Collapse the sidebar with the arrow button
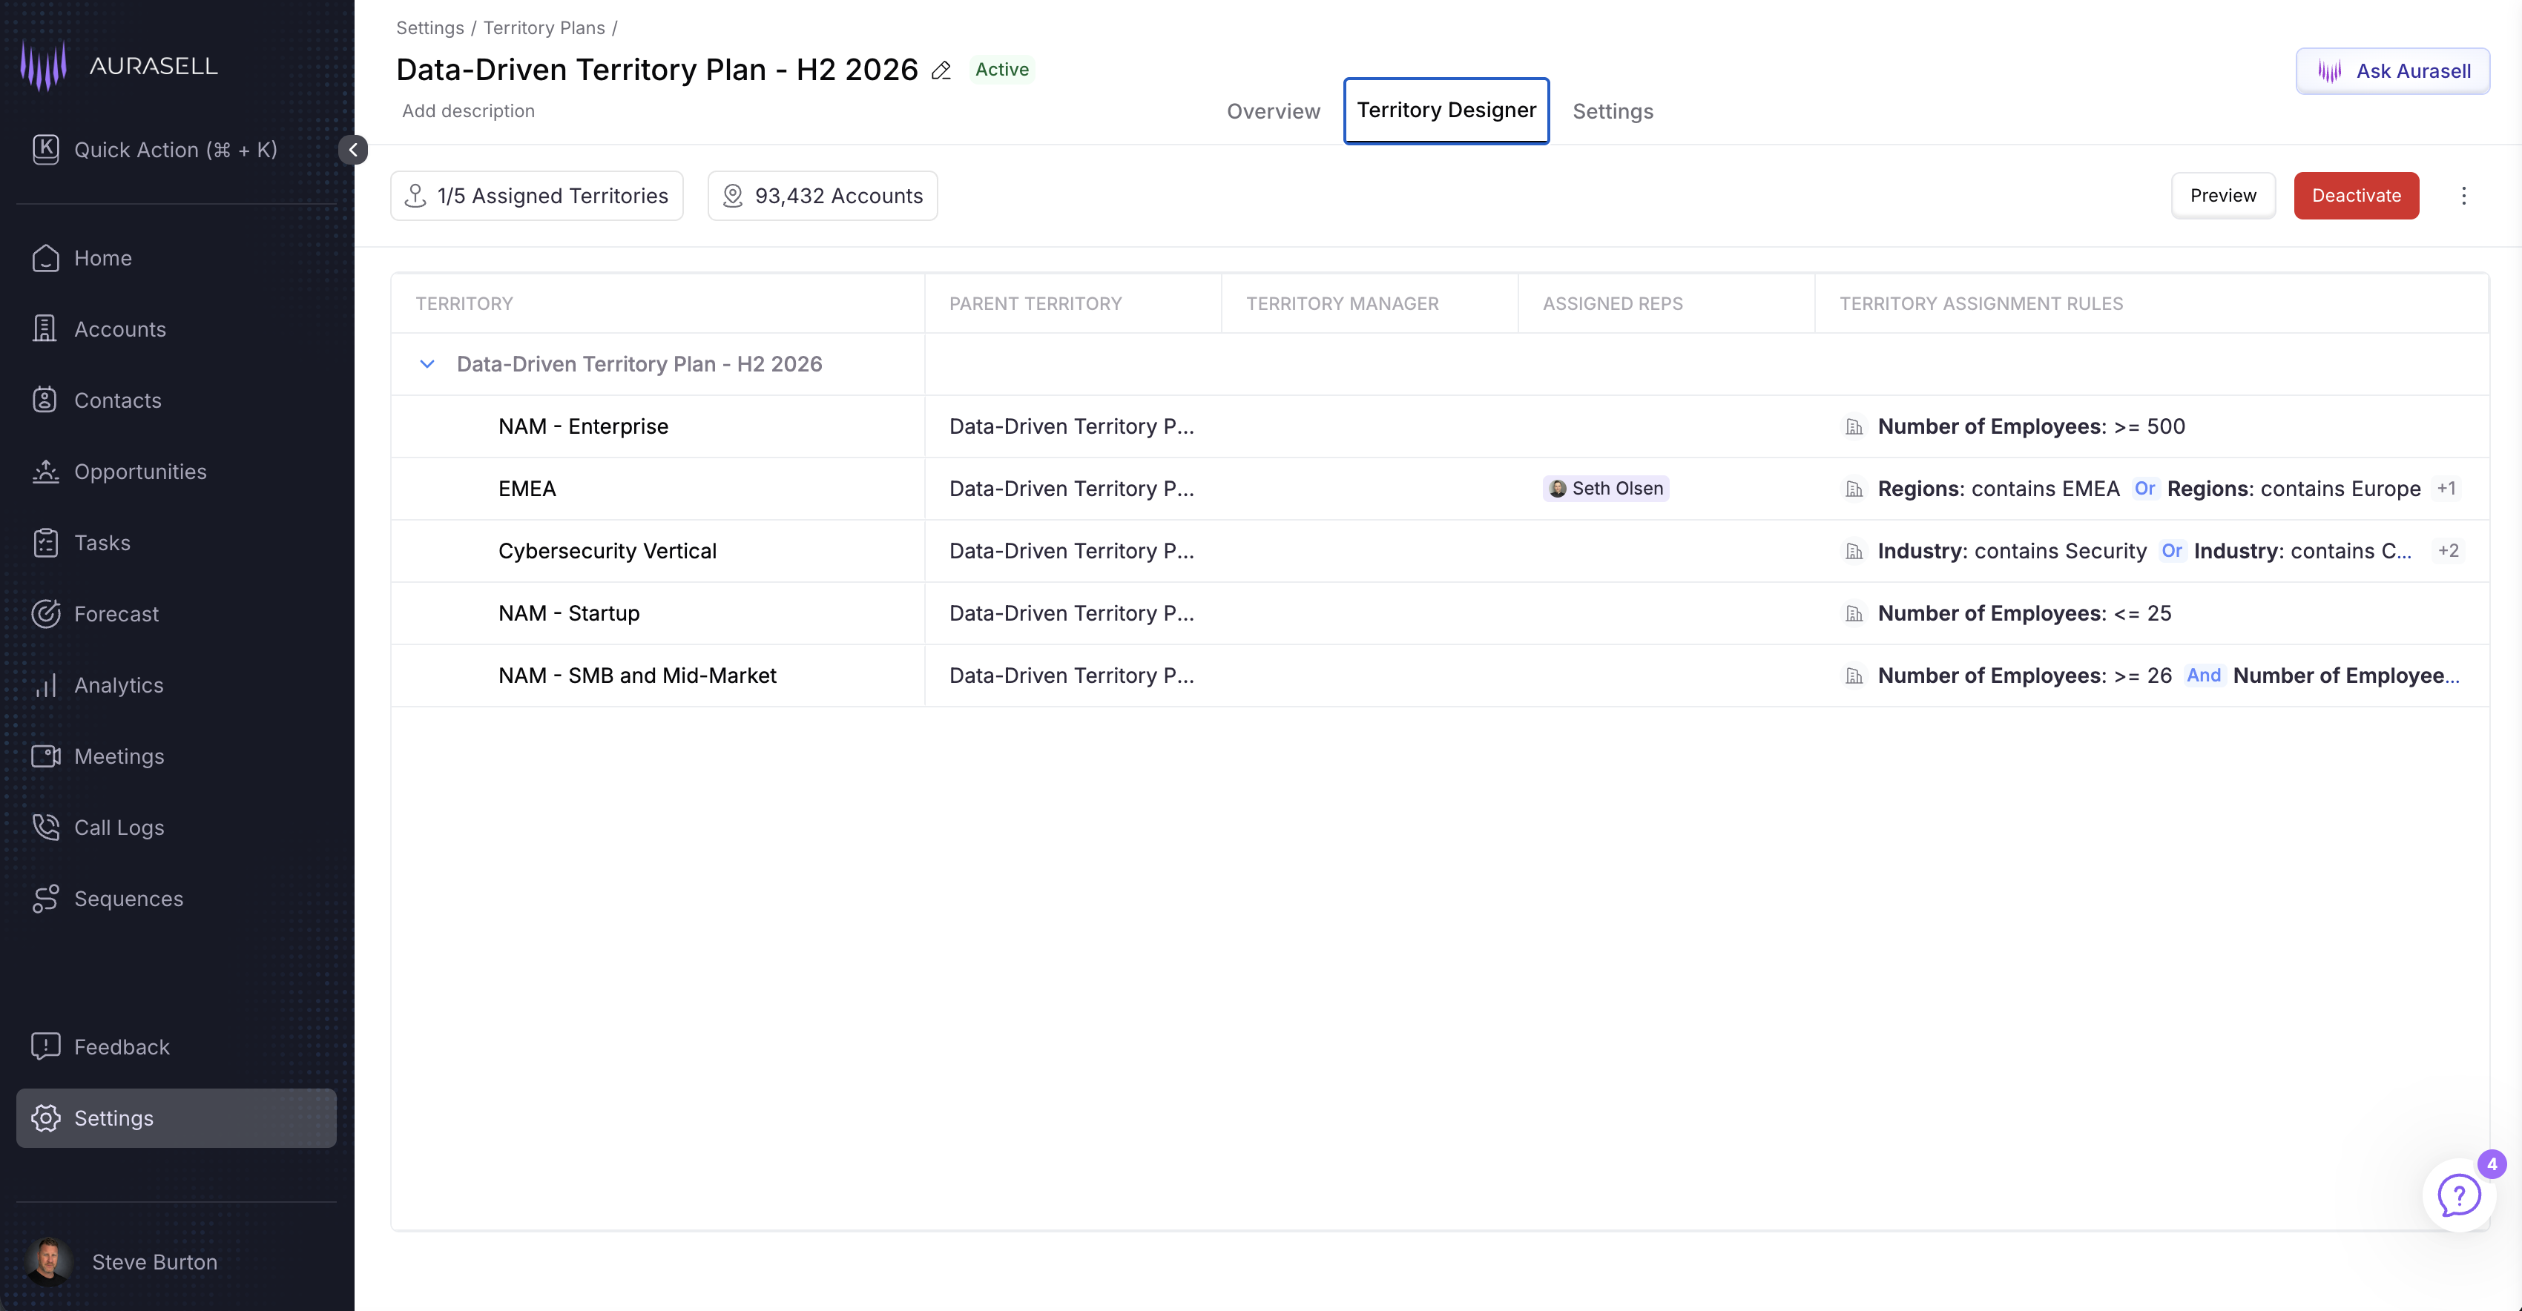 [352, 150]
